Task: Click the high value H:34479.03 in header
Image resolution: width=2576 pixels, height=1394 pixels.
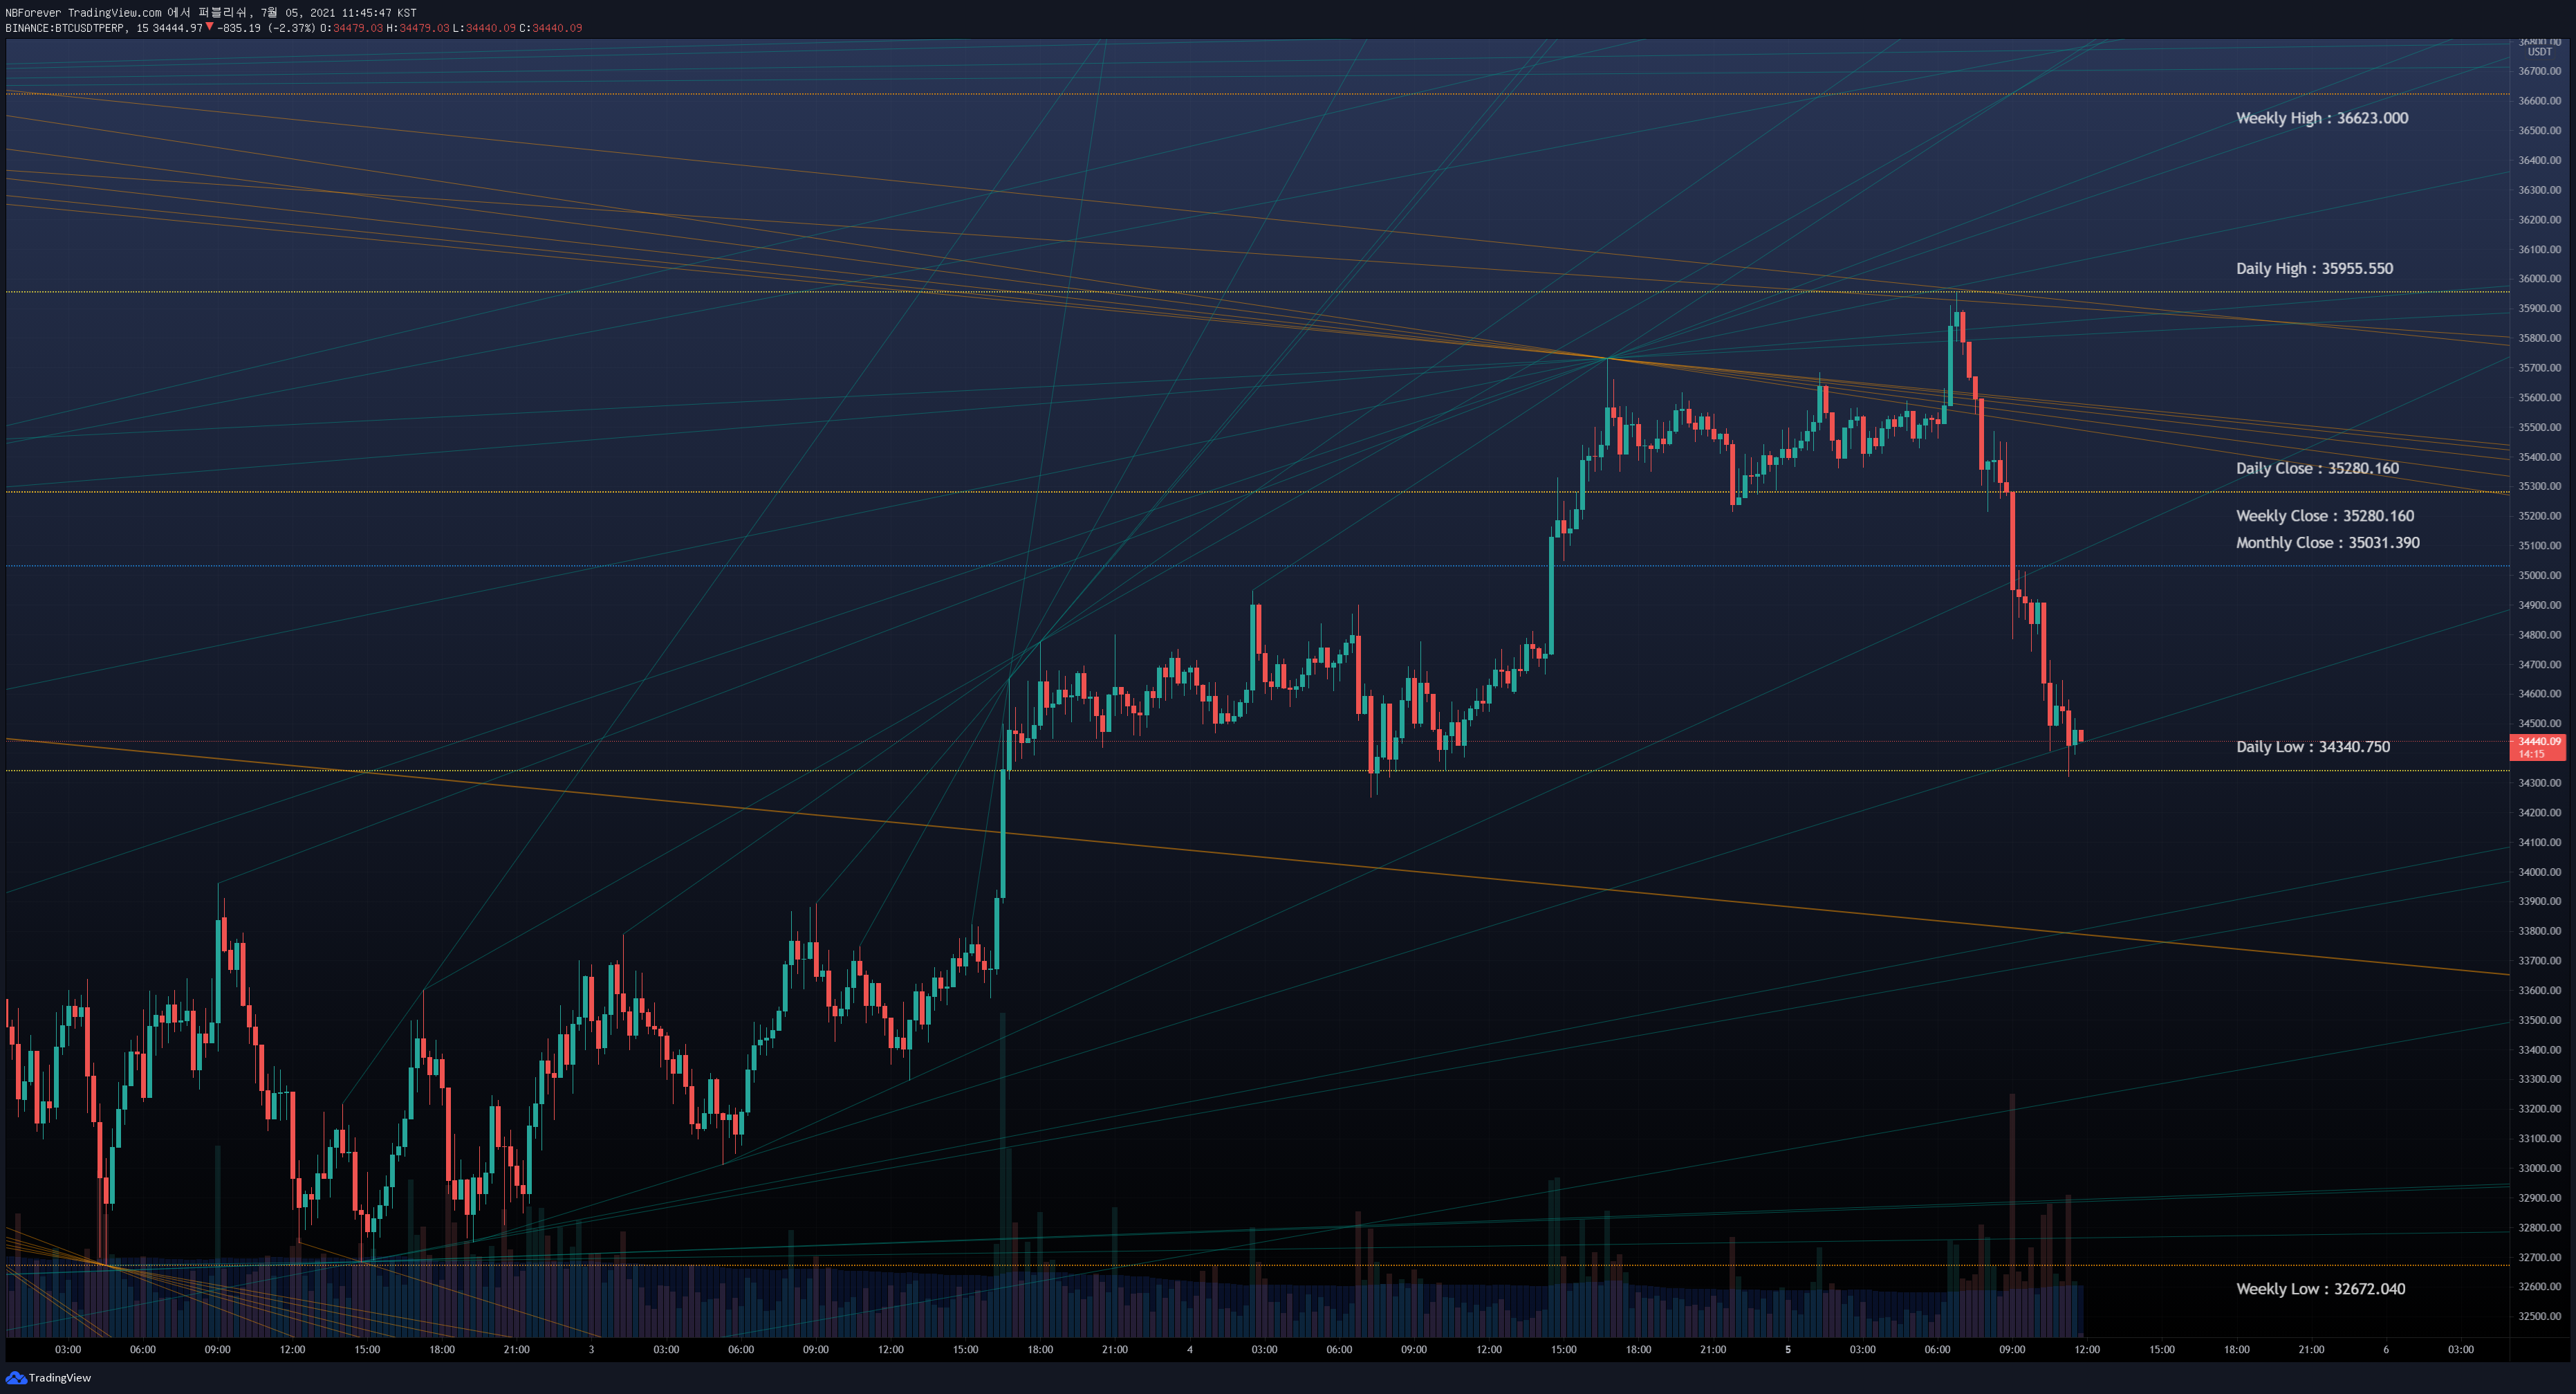Action: 418,28
